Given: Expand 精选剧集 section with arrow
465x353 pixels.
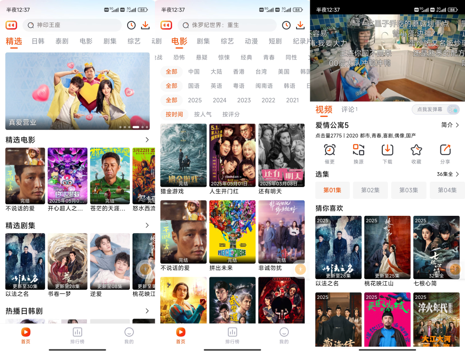Looking at the screenshot, I should (147, 225).
